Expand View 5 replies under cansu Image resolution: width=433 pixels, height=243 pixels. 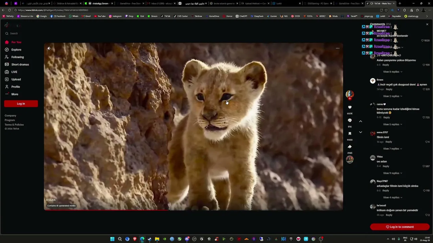393,124
